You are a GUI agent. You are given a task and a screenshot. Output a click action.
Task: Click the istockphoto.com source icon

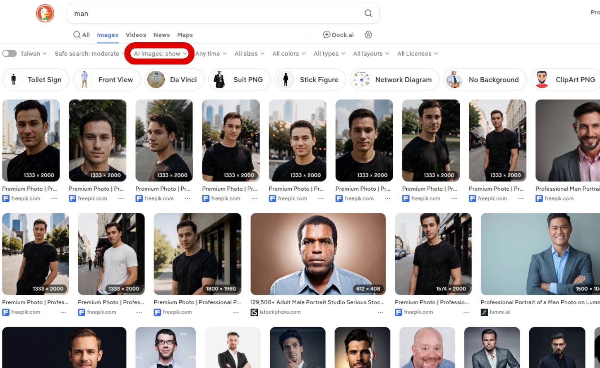[x=254, y=312]
